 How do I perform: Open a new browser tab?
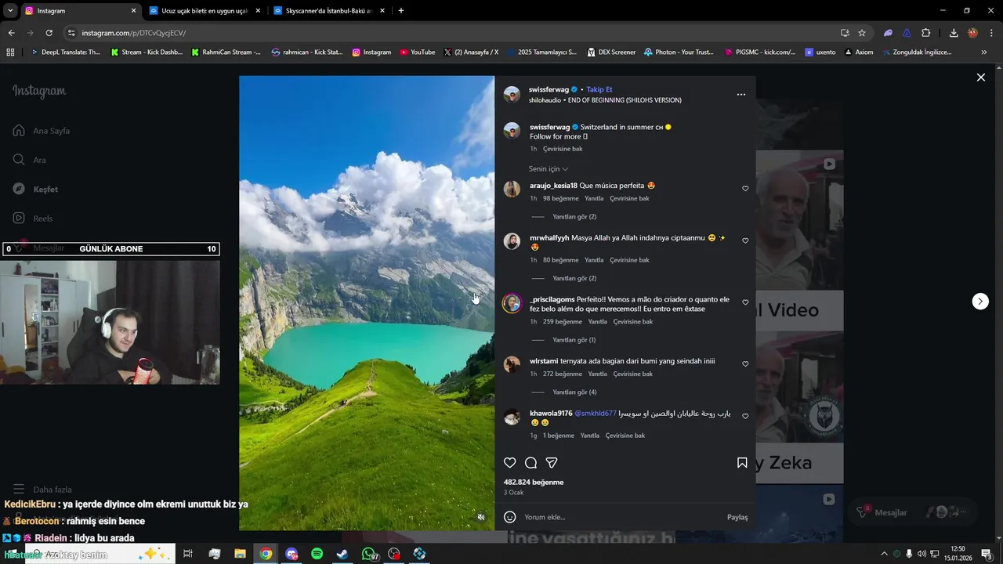[x=401, y=11]
